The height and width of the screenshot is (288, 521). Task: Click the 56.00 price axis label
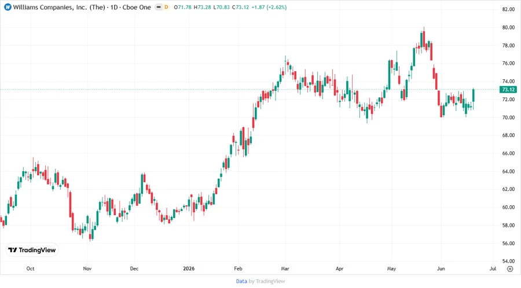508,243
